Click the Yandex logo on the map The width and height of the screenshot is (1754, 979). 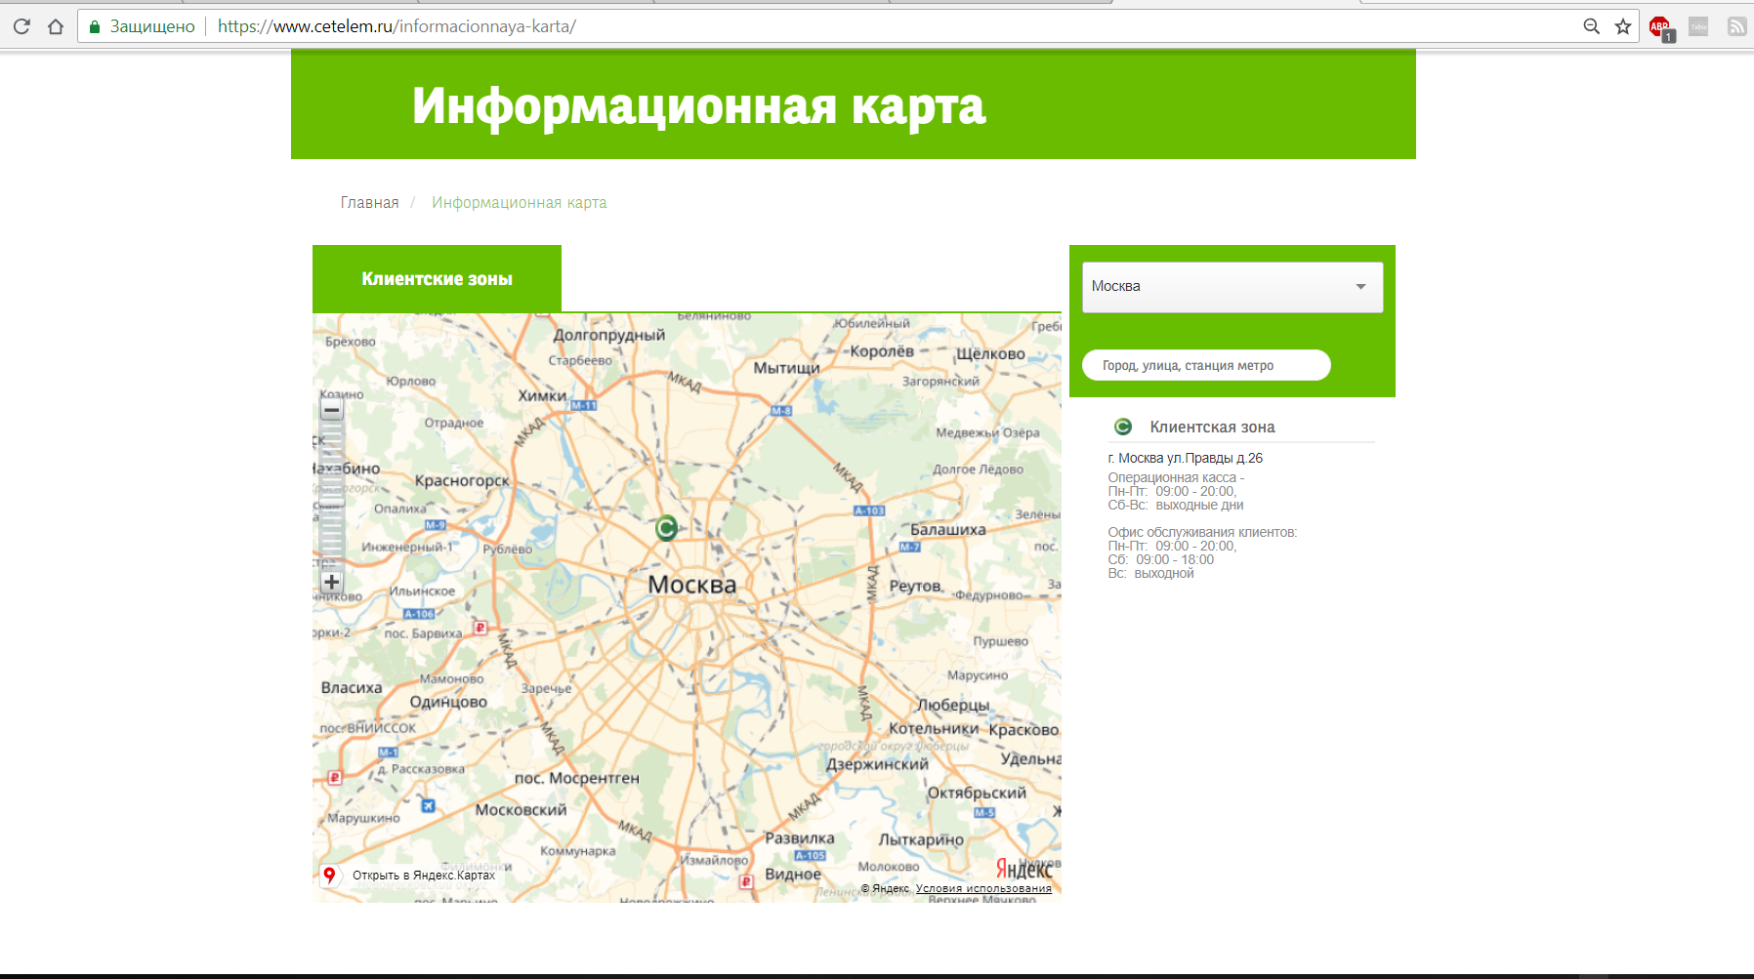(x=1023, y=868)
